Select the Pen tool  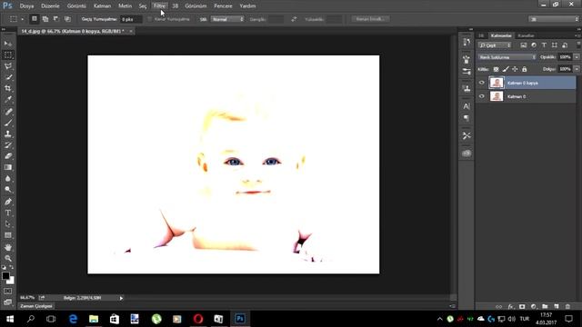tap(8, 202)
